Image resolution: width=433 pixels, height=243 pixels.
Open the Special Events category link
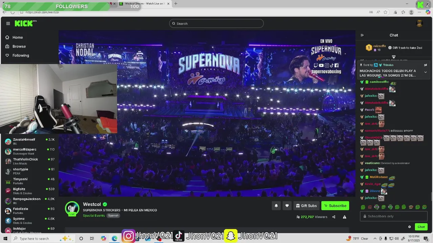pos(94,216)
